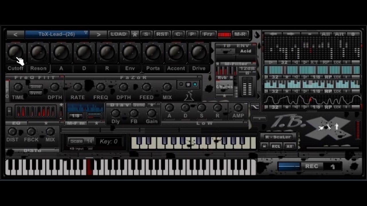Click the highlighted red key on the piano keyboard
The image size is (367, 206).
89,167
